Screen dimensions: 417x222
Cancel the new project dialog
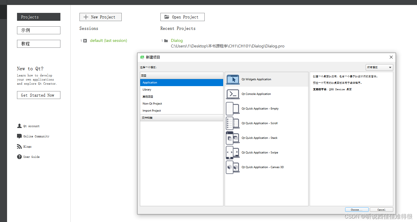[x=382, y=210]
